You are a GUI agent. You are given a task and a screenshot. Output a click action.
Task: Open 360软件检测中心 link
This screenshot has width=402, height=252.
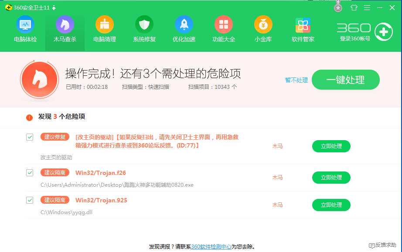click(x=211, y=247)
